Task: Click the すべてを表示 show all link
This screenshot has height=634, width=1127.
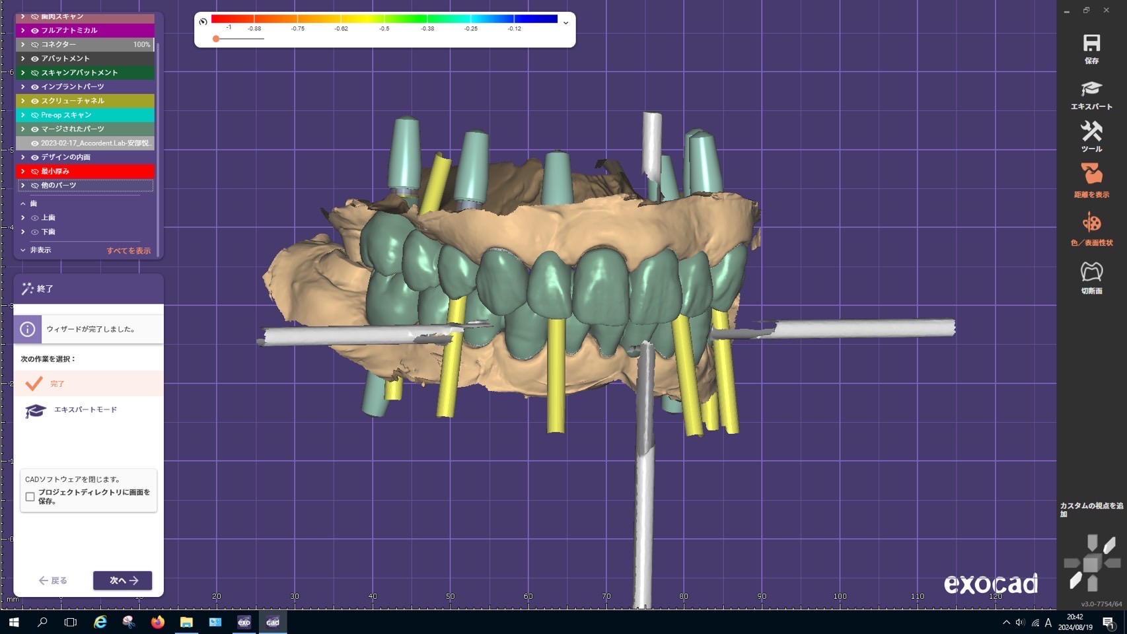Action: tap(129, 251)
